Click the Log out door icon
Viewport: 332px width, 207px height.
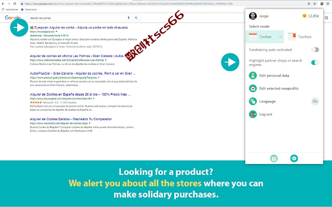253,114
